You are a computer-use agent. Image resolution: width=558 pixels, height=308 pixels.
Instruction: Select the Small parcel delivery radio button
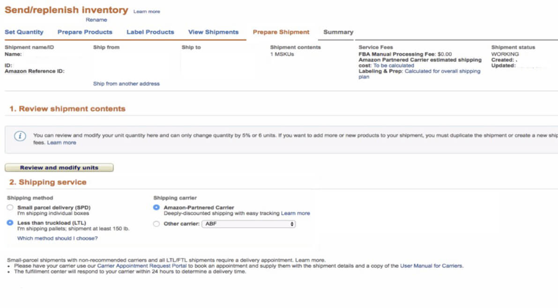[10, 207]
